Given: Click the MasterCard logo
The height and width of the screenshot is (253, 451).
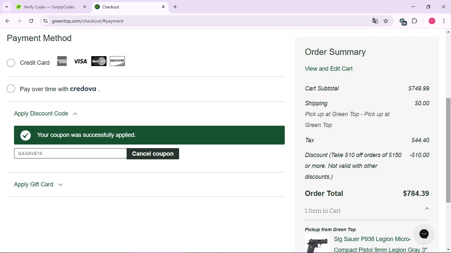Looking at the screenshot, I should (99, 61).
